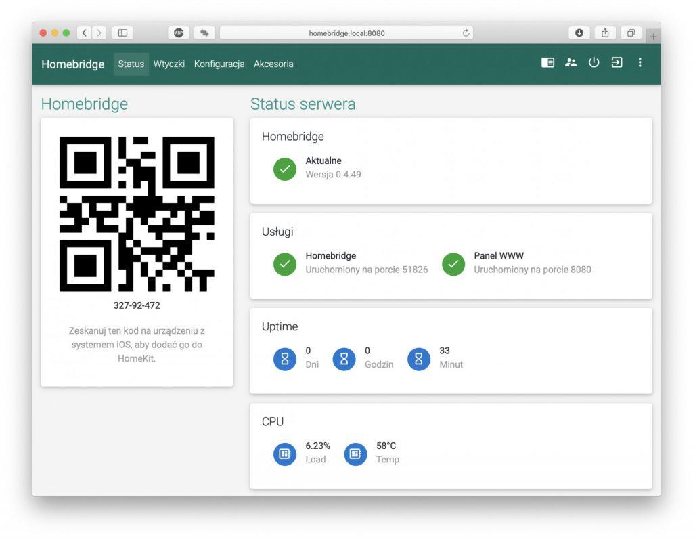693x539 pixels.
Task: Open the Status tab
Action: point(131,64)
